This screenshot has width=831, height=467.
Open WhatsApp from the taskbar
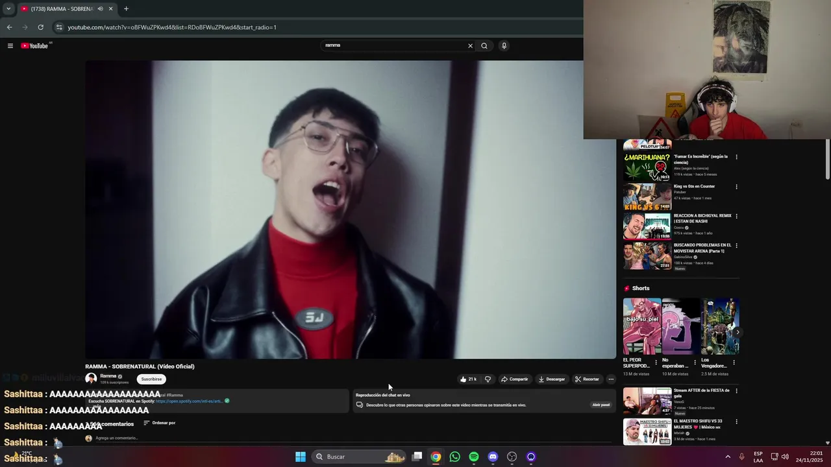pos(454,457)
